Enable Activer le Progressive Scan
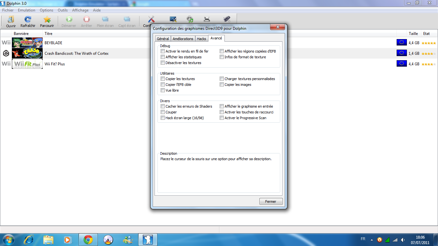 (222, 118)
